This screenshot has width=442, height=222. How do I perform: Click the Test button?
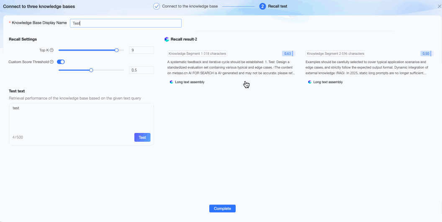142,137
